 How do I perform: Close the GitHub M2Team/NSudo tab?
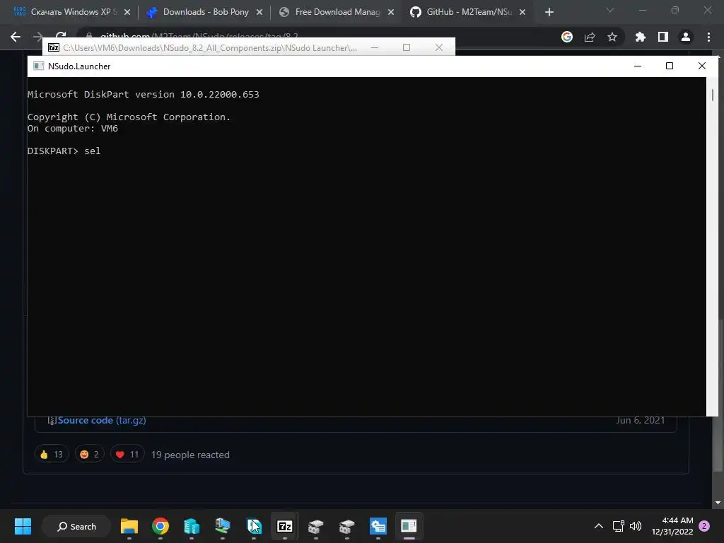tap(522, 12)
